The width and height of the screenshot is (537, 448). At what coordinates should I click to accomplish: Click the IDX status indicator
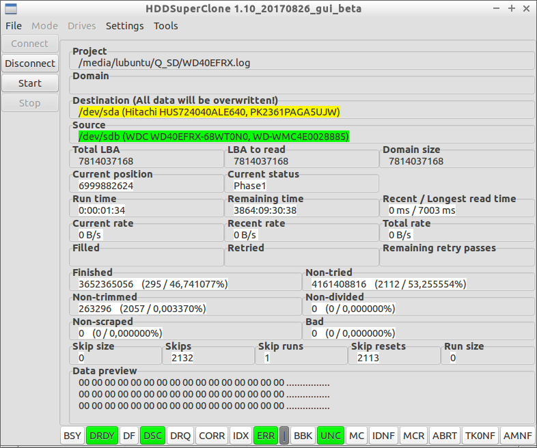click(240, 436)
